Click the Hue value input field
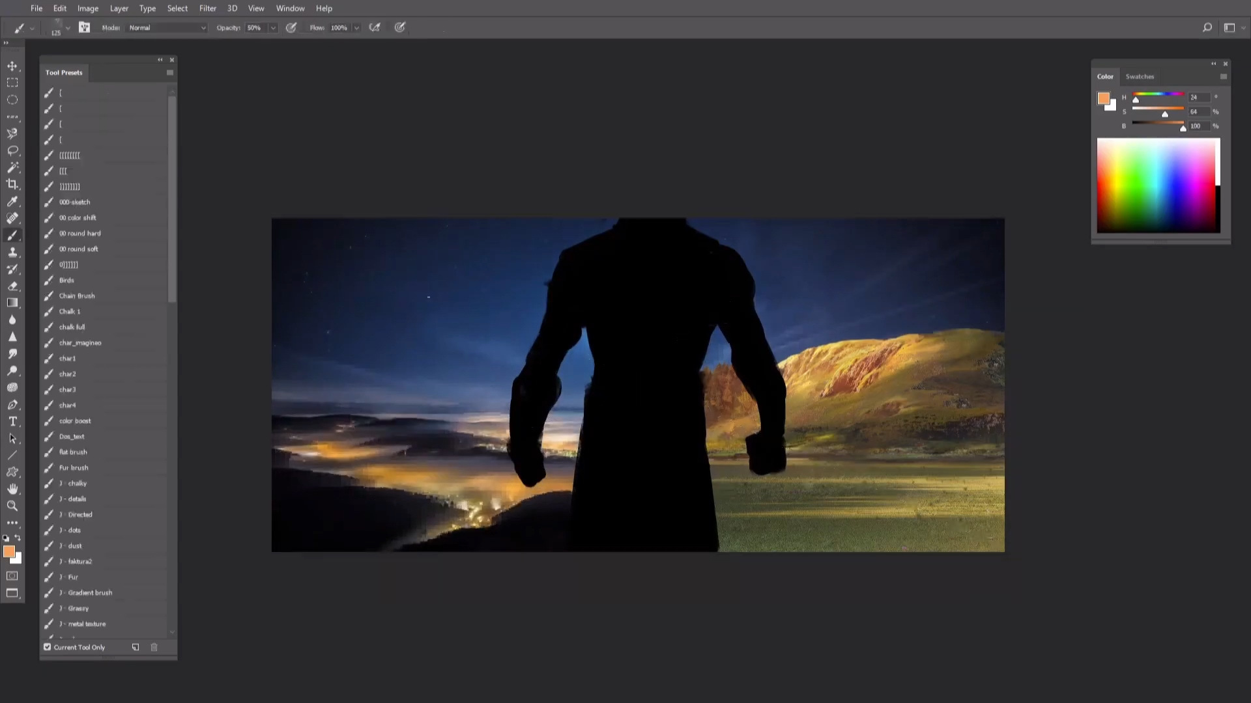This screenshot has width=1251, height=703. (x=1198, y=97)
